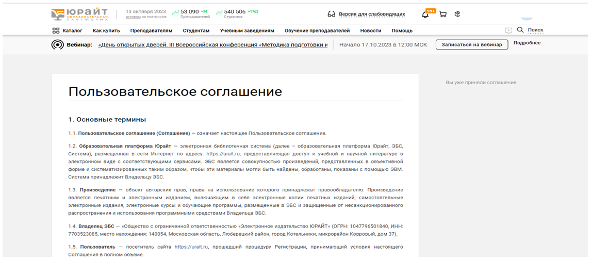Click the glasses icon for low vision
Image resolution: width=592 pixels, height=260 pixels.
[x=332, y=15]
